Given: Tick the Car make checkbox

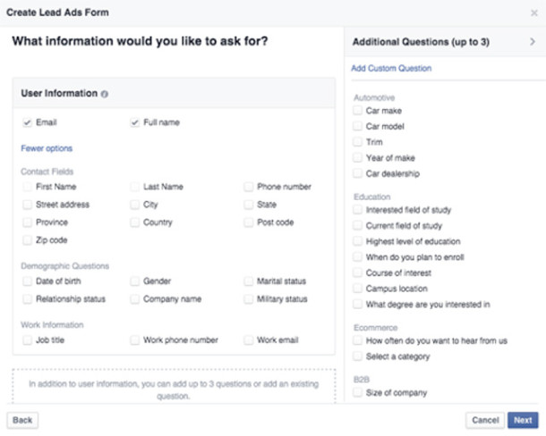Looking at the screenshot, I should pyautogui.click(x=358, y=111).
